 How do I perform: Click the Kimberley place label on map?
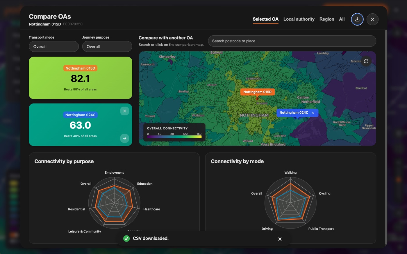pyautogui.click(x=167, y=57)
